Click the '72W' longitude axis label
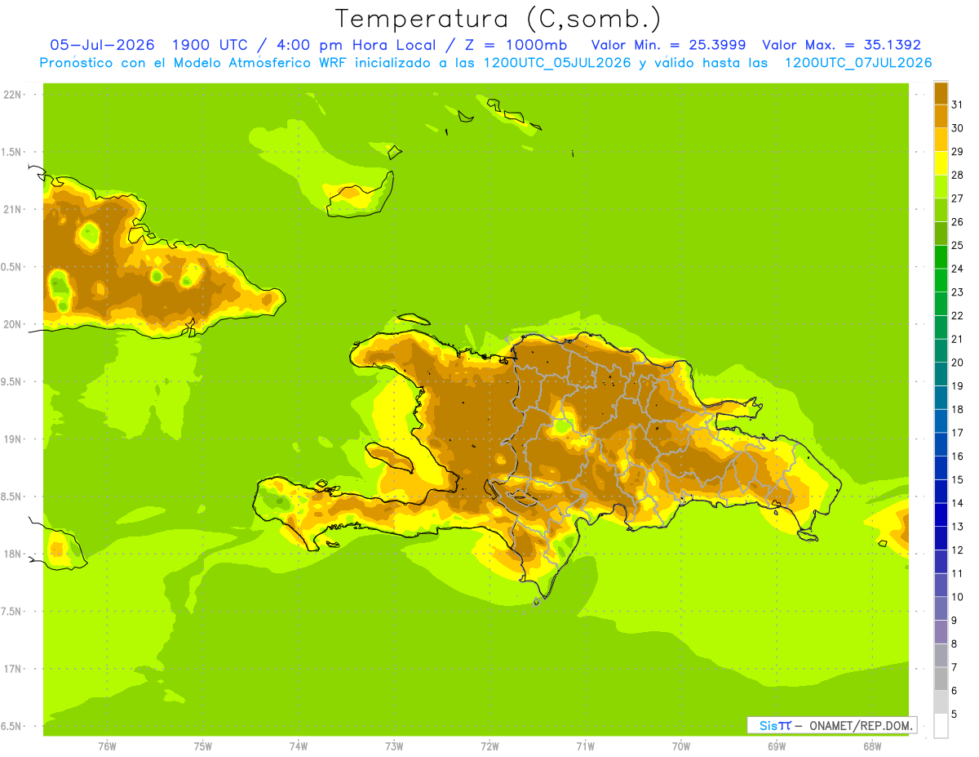Viewport: 979px width, 757px height. (489, 746)
